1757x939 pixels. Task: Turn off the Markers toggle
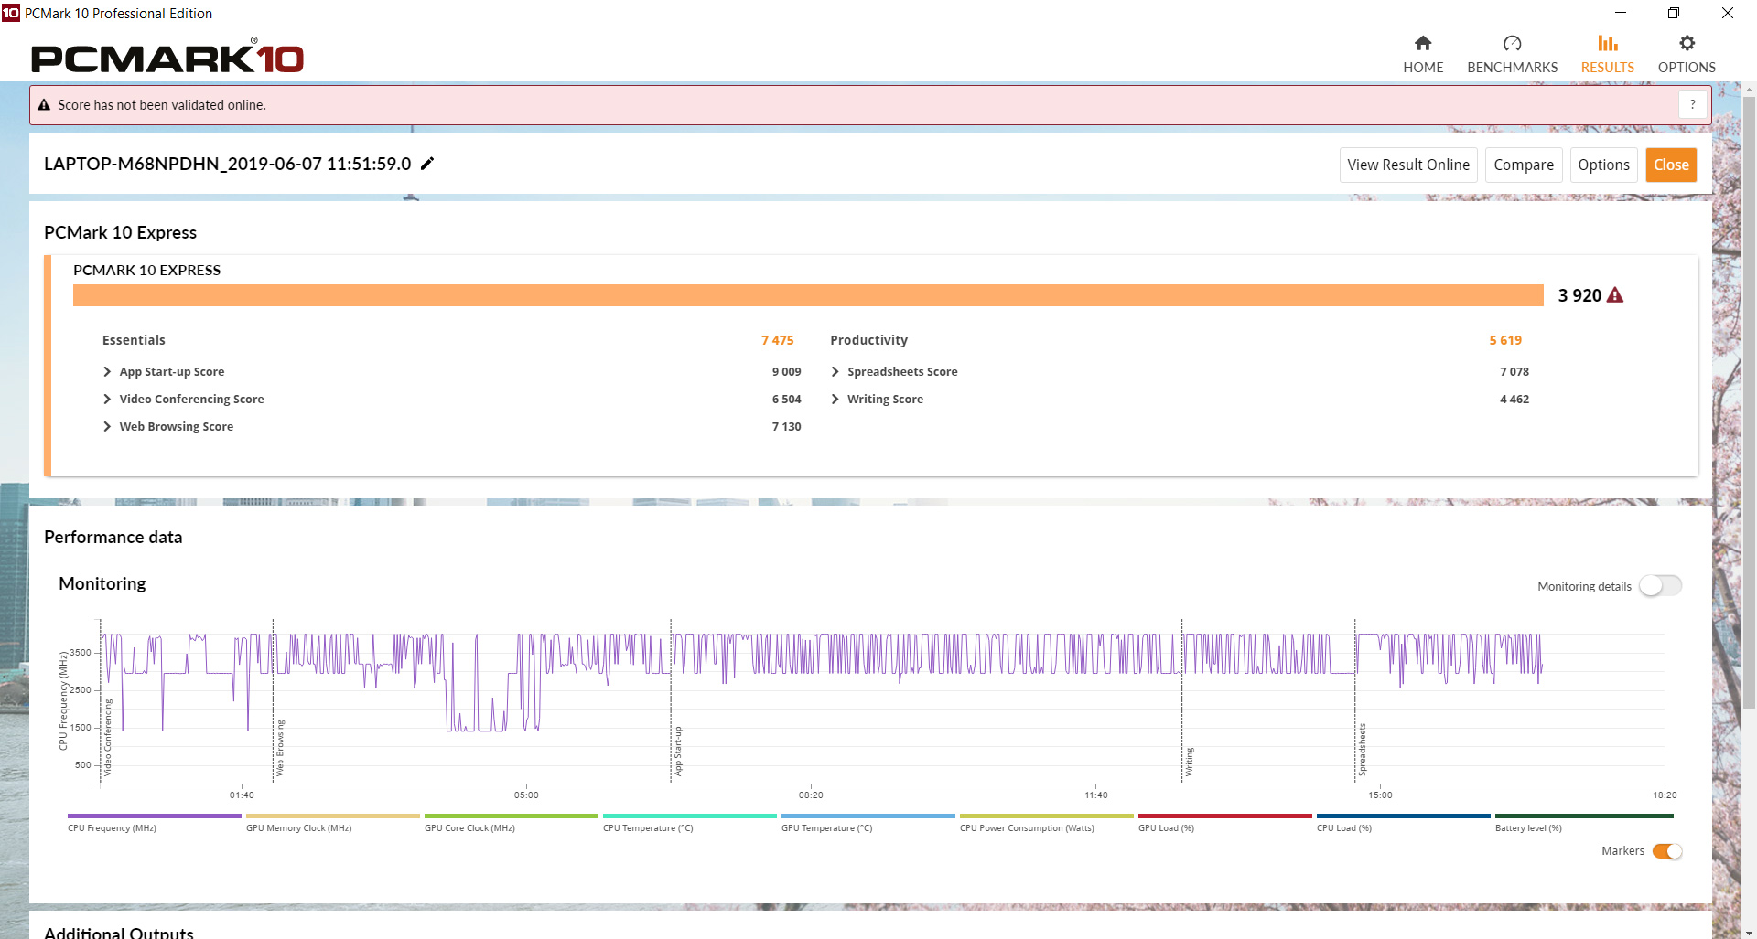(1666, 851)
